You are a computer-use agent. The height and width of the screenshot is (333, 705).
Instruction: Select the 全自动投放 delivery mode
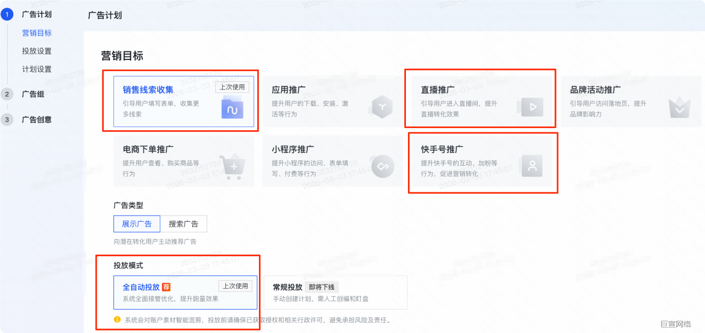(x=185, y=292)
